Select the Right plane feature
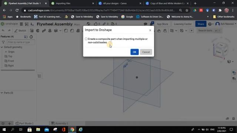Image resolution: width=237 pixels, height=133 pixels. (11, 66)
